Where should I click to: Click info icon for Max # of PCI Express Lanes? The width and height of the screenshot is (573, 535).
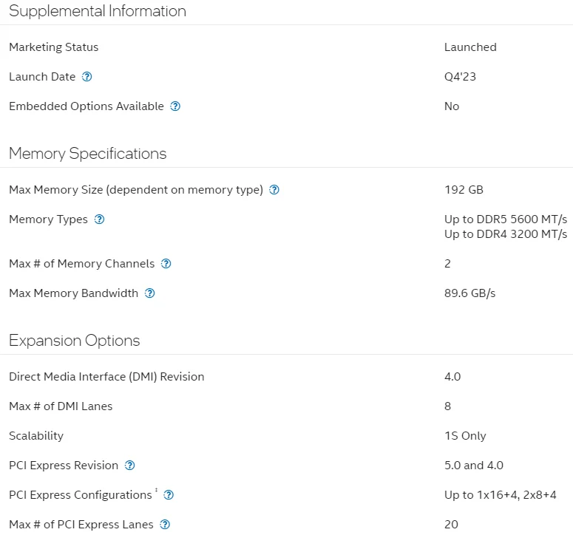pyautogui.click(x=165, y=525)
